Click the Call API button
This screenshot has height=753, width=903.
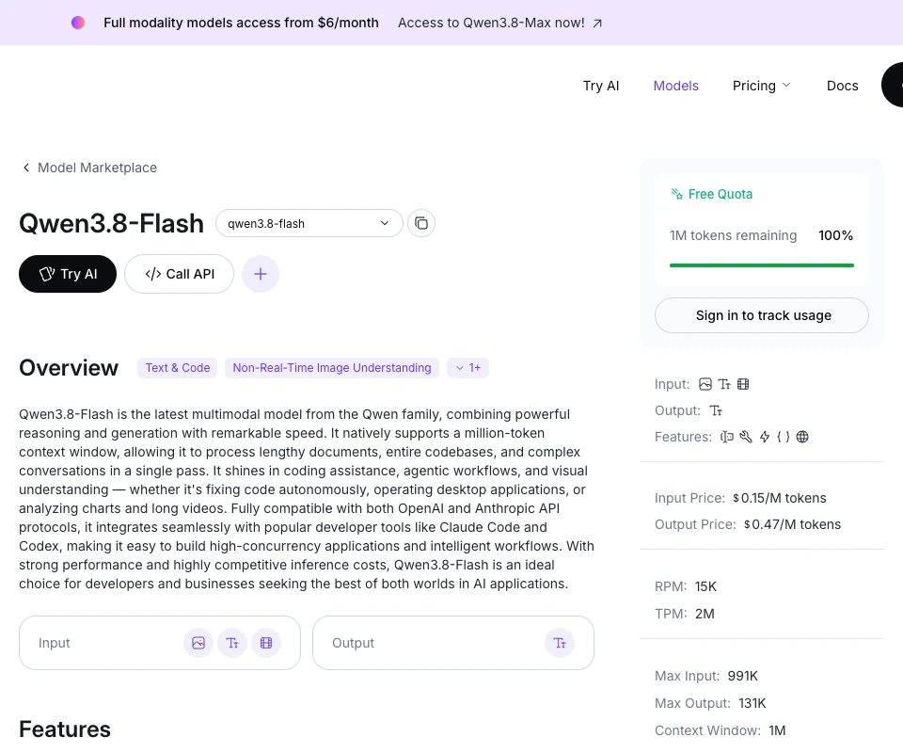point(179,274)
